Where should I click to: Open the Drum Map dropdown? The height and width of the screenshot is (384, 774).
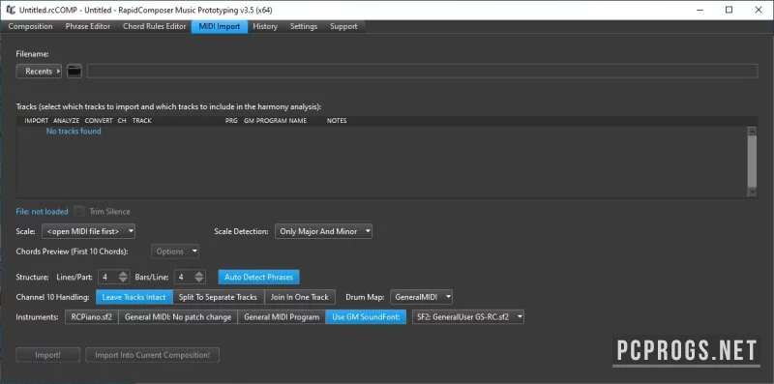coord(421,297)
